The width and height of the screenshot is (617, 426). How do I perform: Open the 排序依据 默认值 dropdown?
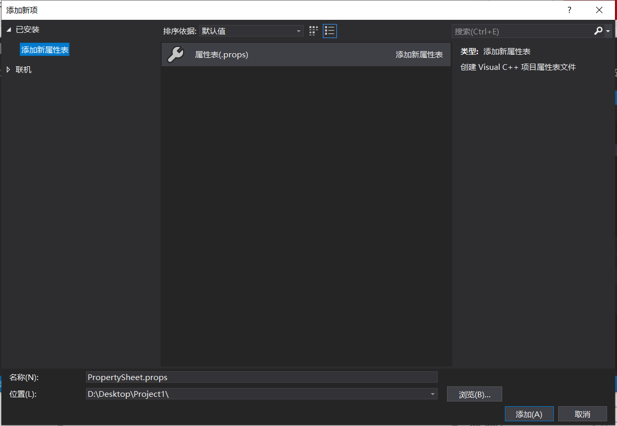coord(251,31)
